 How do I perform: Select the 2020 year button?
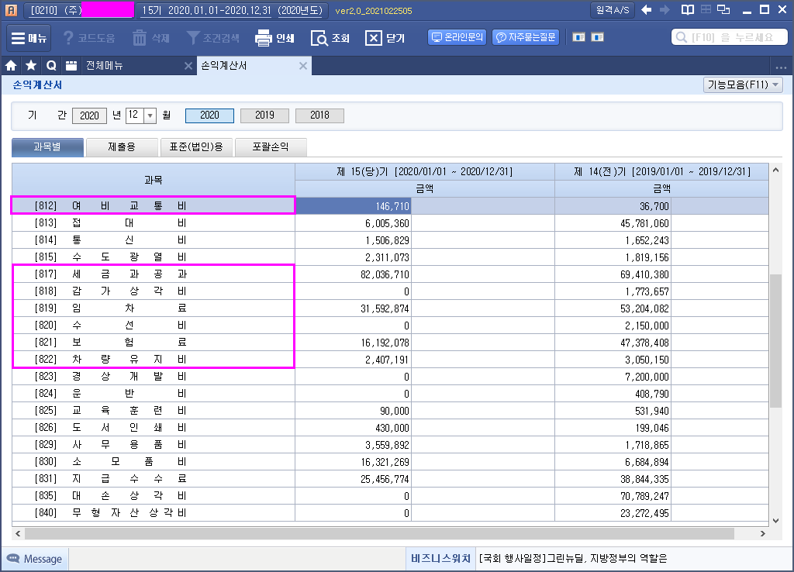(209, 115)
